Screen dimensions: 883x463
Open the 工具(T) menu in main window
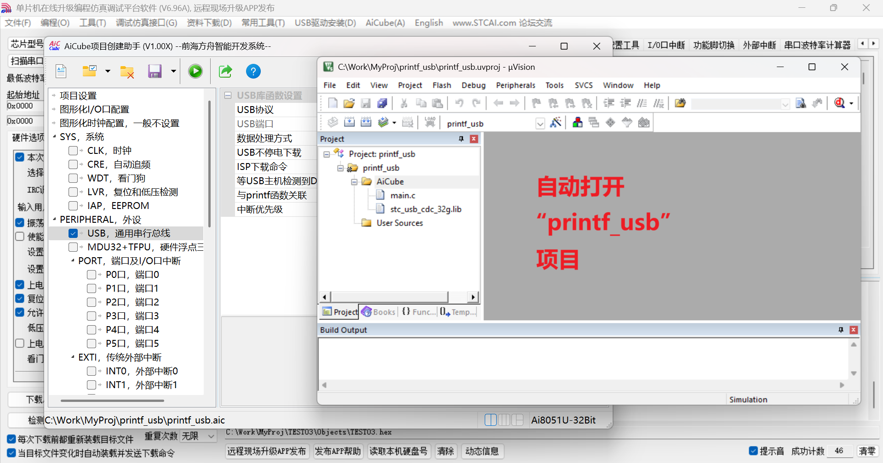[92, 23]
